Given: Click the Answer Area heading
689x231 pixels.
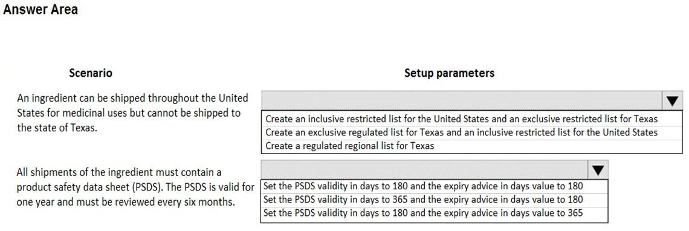Looking at the screenshot, I should [40, 9].
